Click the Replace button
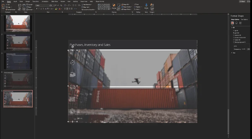 (x=138, y=7)
